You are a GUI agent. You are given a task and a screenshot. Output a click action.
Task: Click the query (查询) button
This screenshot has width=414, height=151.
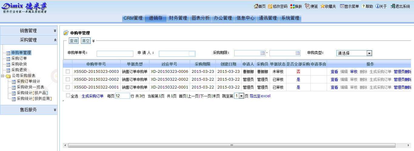[x=73, y=41]
